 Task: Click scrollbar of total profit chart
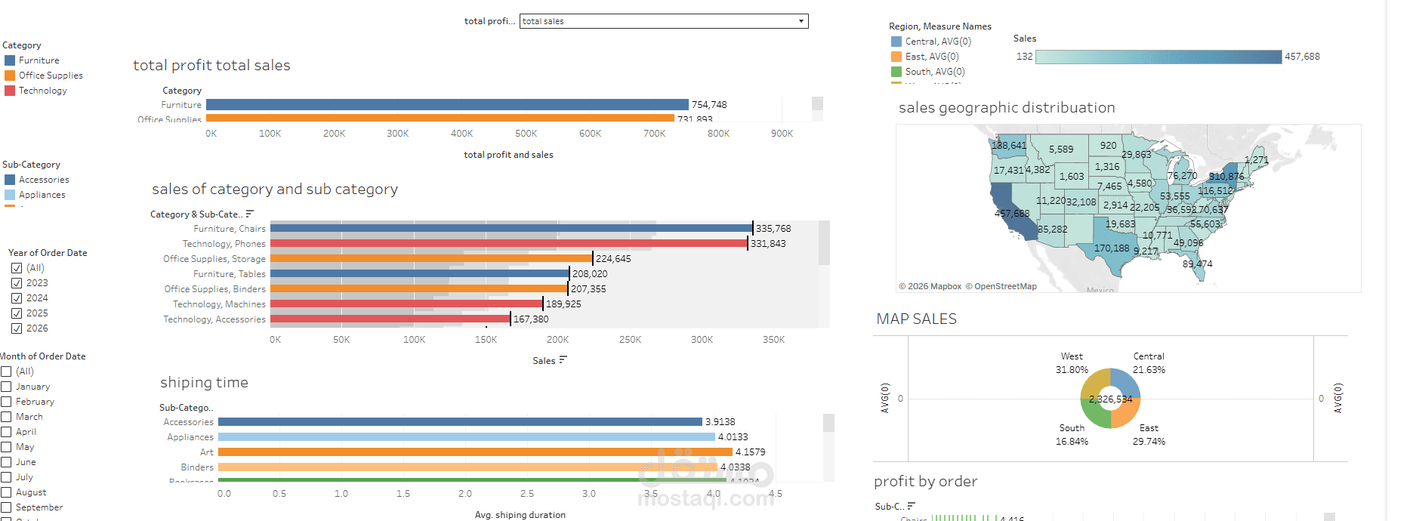click(817, 103)
